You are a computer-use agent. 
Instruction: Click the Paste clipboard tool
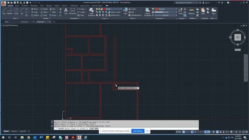click(x=203, y=11)
